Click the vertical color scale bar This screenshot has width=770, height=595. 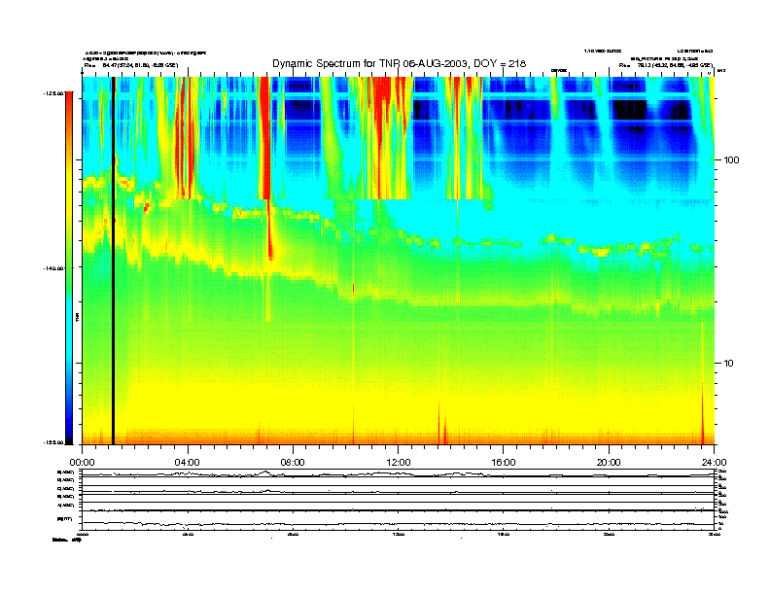pos(69,267)
